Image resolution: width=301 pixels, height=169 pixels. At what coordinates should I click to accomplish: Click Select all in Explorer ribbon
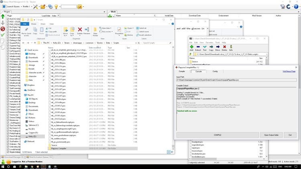[x=141, y=28]
